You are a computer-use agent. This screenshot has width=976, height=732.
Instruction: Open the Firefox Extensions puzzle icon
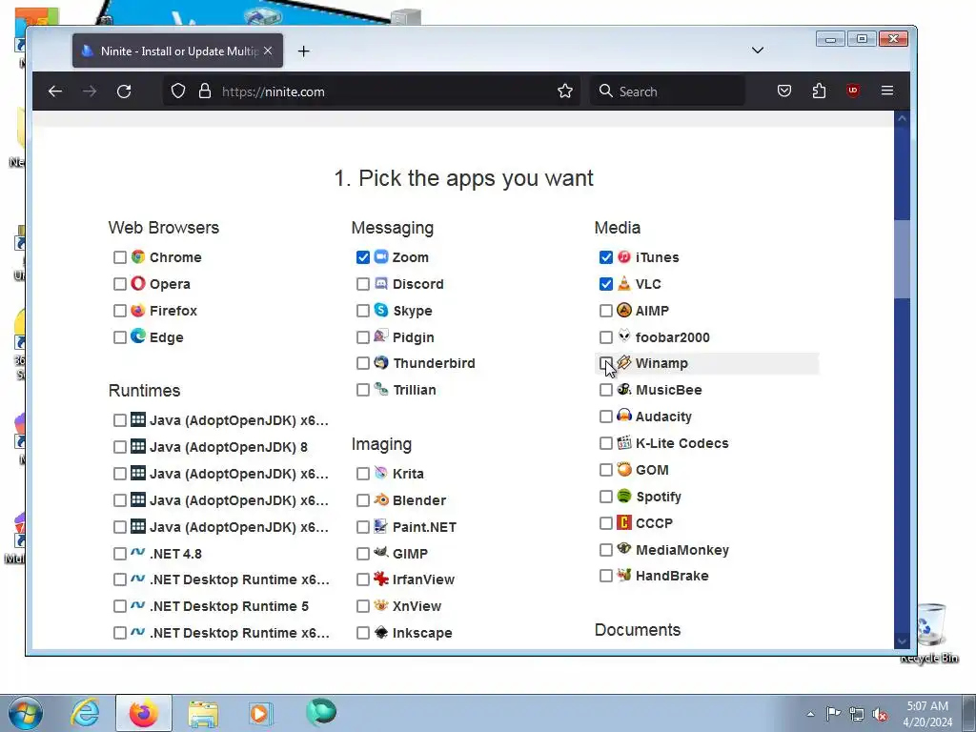coord(819,91)
